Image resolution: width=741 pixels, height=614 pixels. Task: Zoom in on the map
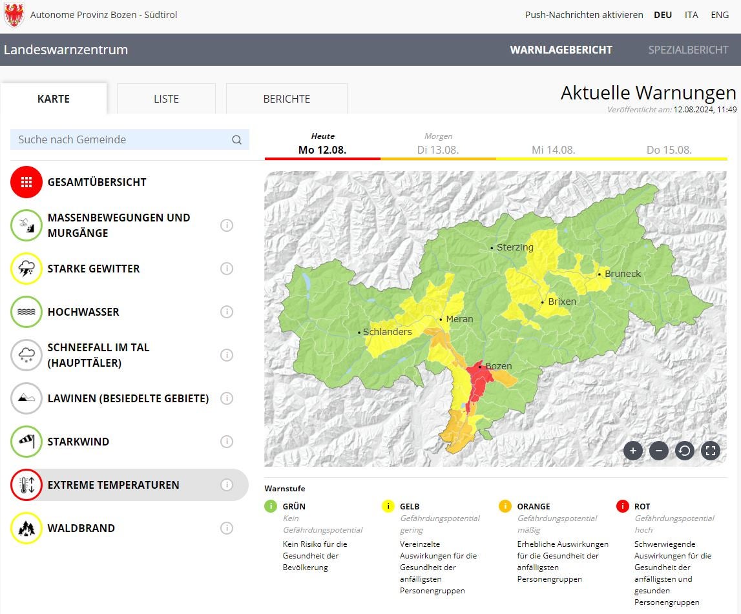633,451
